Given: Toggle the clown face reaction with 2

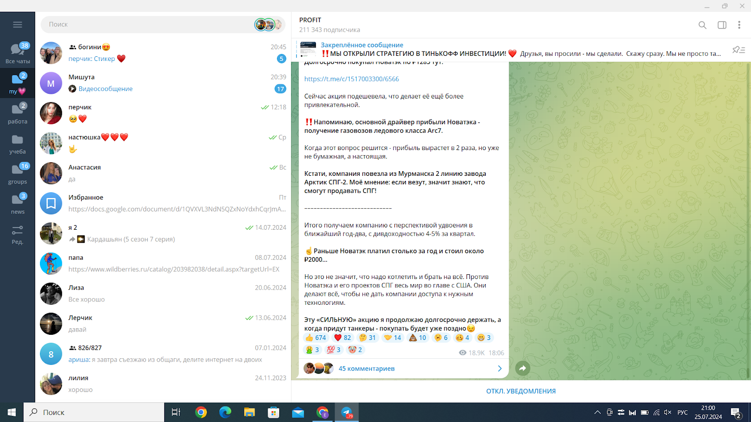Looking at the screenshot, I should click(355, 350).
